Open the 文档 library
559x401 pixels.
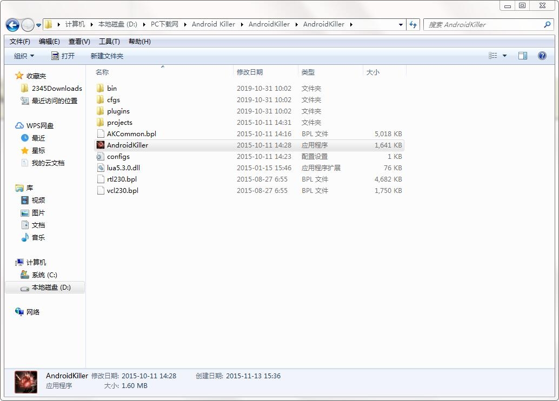[x=33, y=225]
